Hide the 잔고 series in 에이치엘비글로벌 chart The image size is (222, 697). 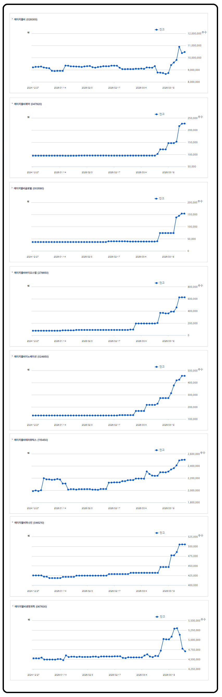pos(160,199)
